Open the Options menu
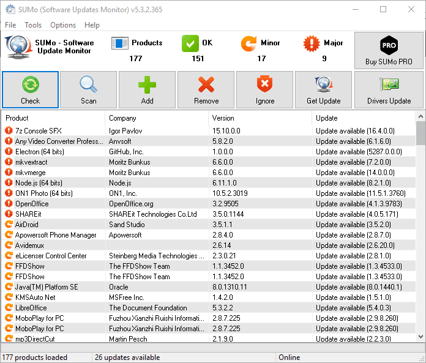Image resolution: width=426 pixels, height=363 pixels. point(63,25)
